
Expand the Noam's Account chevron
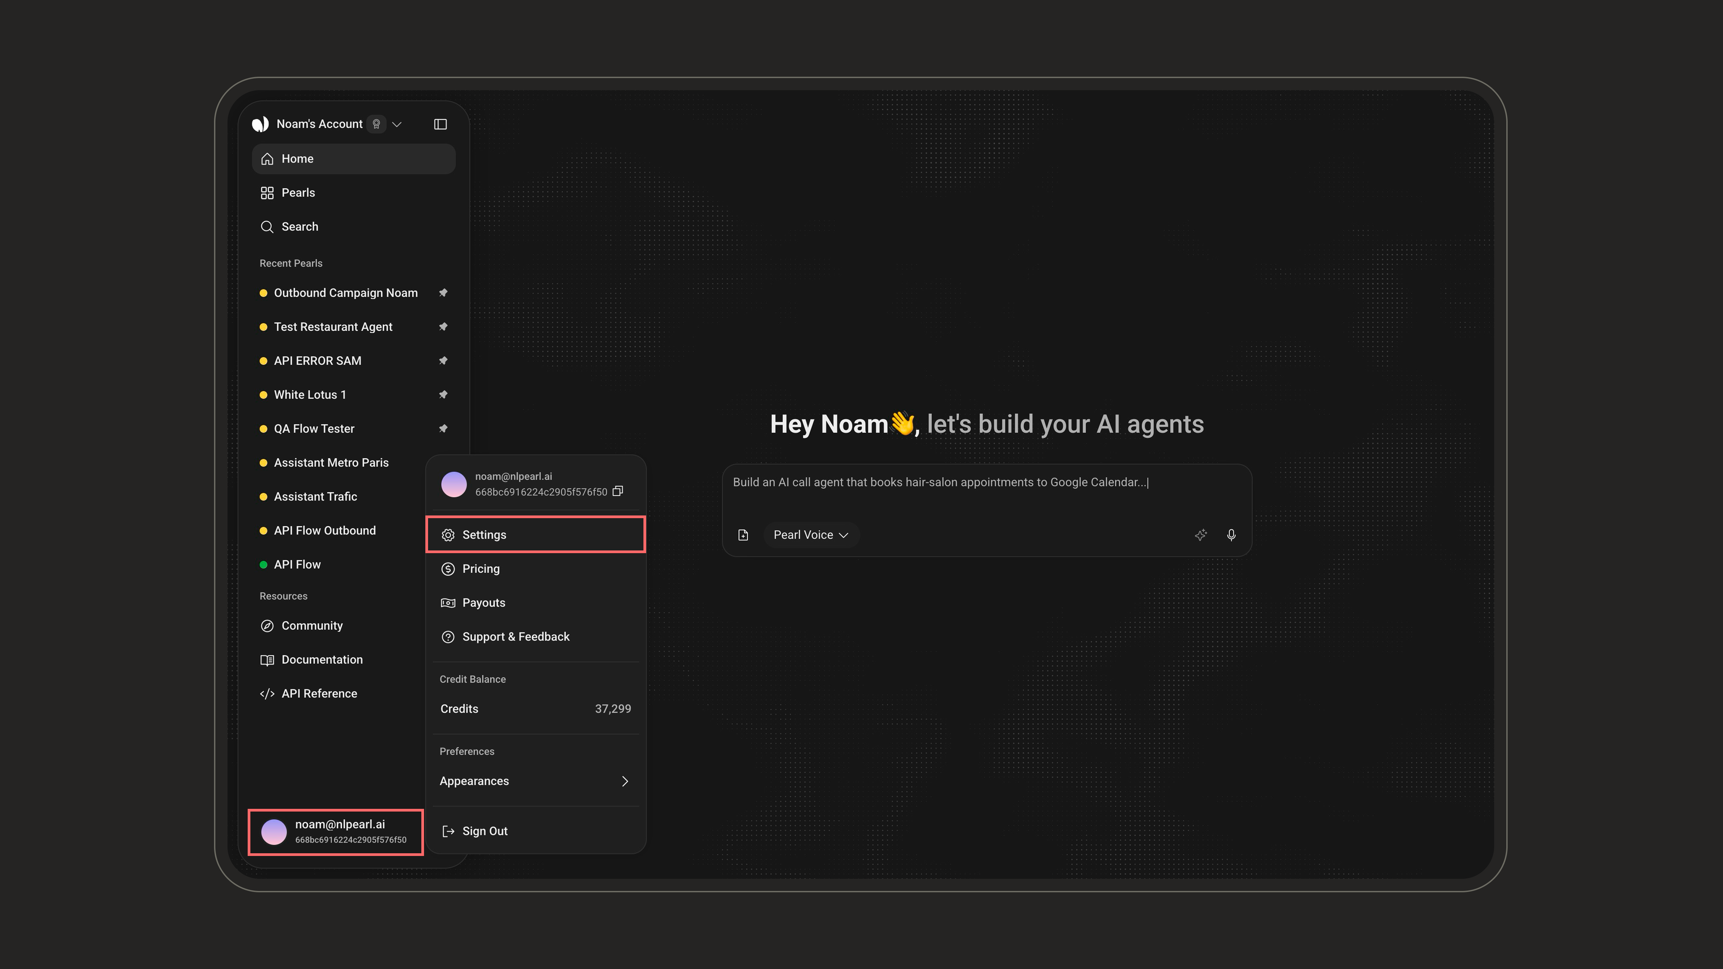coord(397,124)
